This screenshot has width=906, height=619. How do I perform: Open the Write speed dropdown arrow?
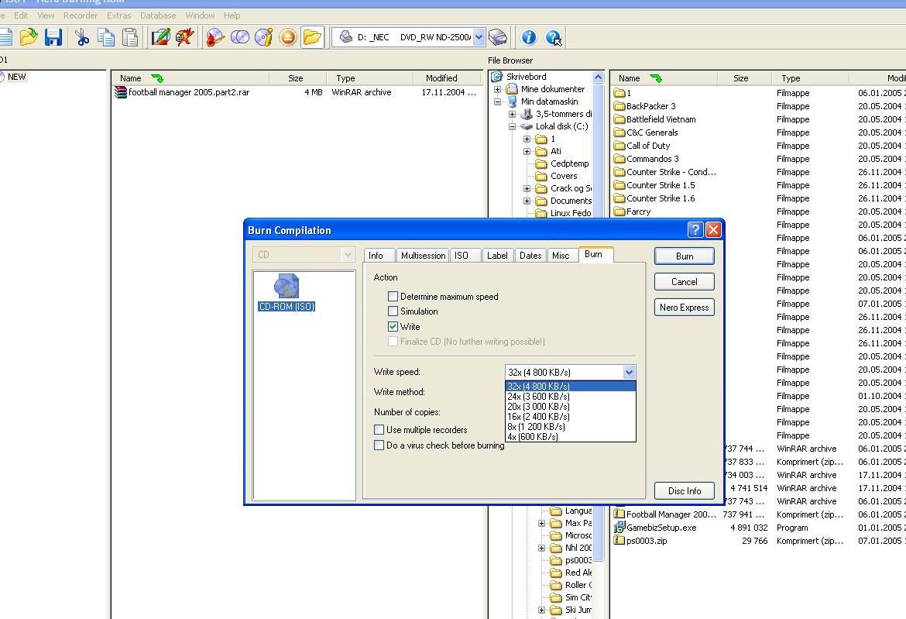pyautogui.click(x=630, y=373)
